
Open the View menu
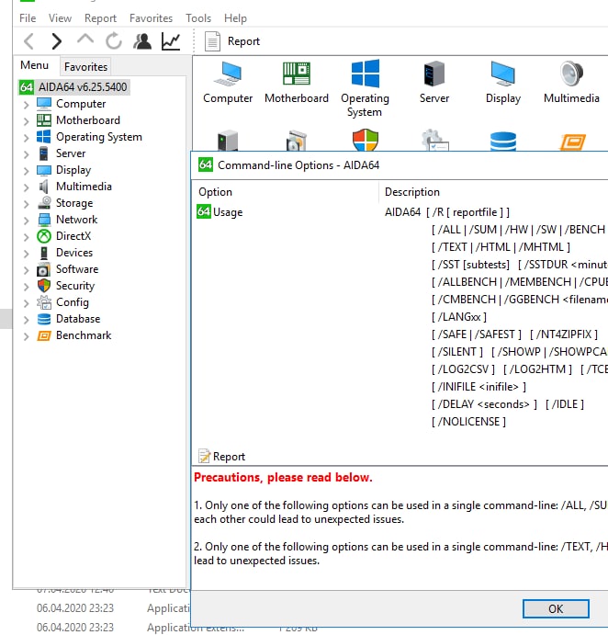[60, 18]
